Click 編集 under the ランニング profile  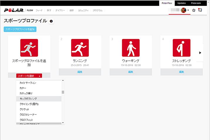80,72
